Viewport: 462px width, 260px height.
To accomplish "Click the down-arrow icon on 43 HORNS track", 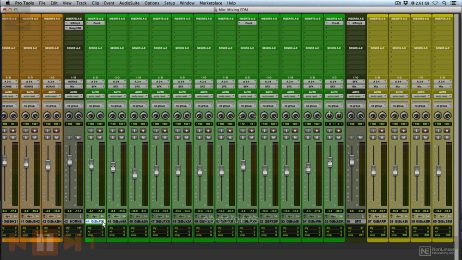I will pos(80,216).
